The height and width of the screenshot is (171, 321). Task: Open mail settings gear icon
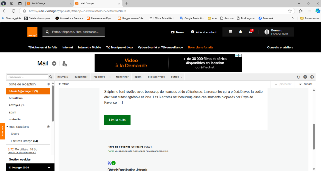pyautogui.click(x=312, y=77)
